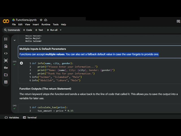The width and height of the screenshot is (181, 136).
Task: Open the Edit menu
Action: coord(20,25)
